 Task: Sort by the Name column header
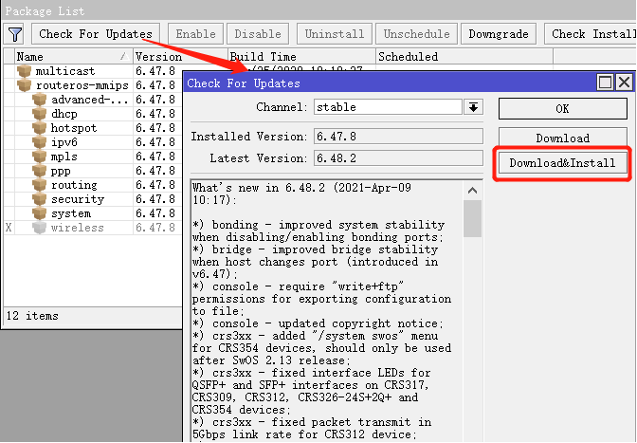(66, 57)
